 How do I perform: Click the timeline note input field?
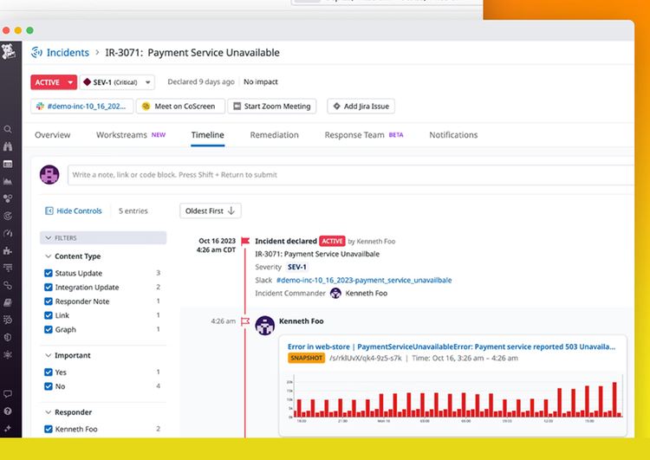coord(351,175)
